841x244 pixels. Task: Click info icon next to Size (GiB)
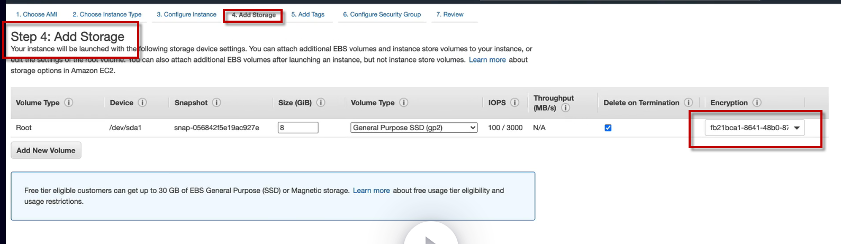pyautogui.click(x=321, y=103)
